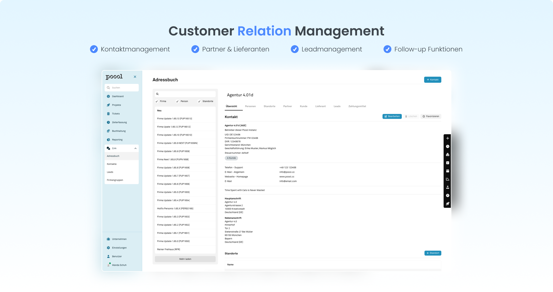Click the Bearbeiten button

[392, 116]
